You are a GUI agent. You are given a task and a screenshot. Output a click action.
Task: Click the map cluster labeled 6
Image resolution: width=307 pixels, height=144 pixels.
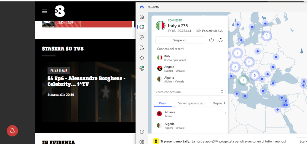point(249,62)
